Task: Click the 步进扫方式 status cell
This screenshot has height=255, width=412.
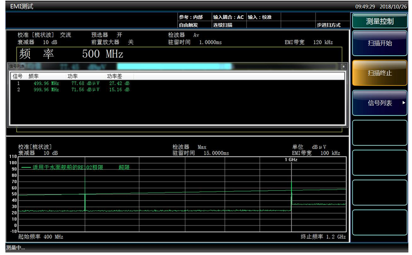Action: (x=329, y=25)
